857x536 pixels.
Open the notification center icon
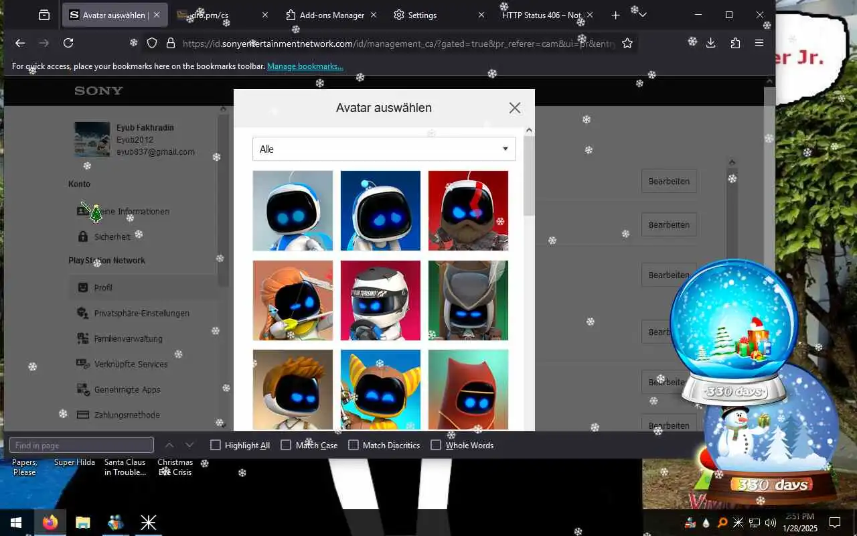[x=835, y=523]
